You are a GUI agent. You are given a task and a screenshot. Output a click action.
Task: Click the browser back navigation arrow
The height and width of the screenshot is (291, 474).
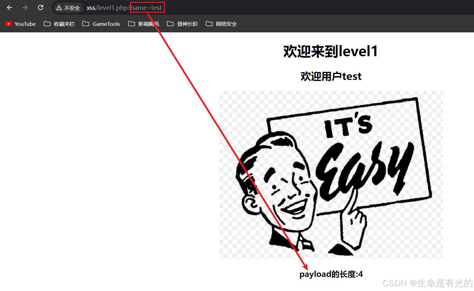coord(9,7)
